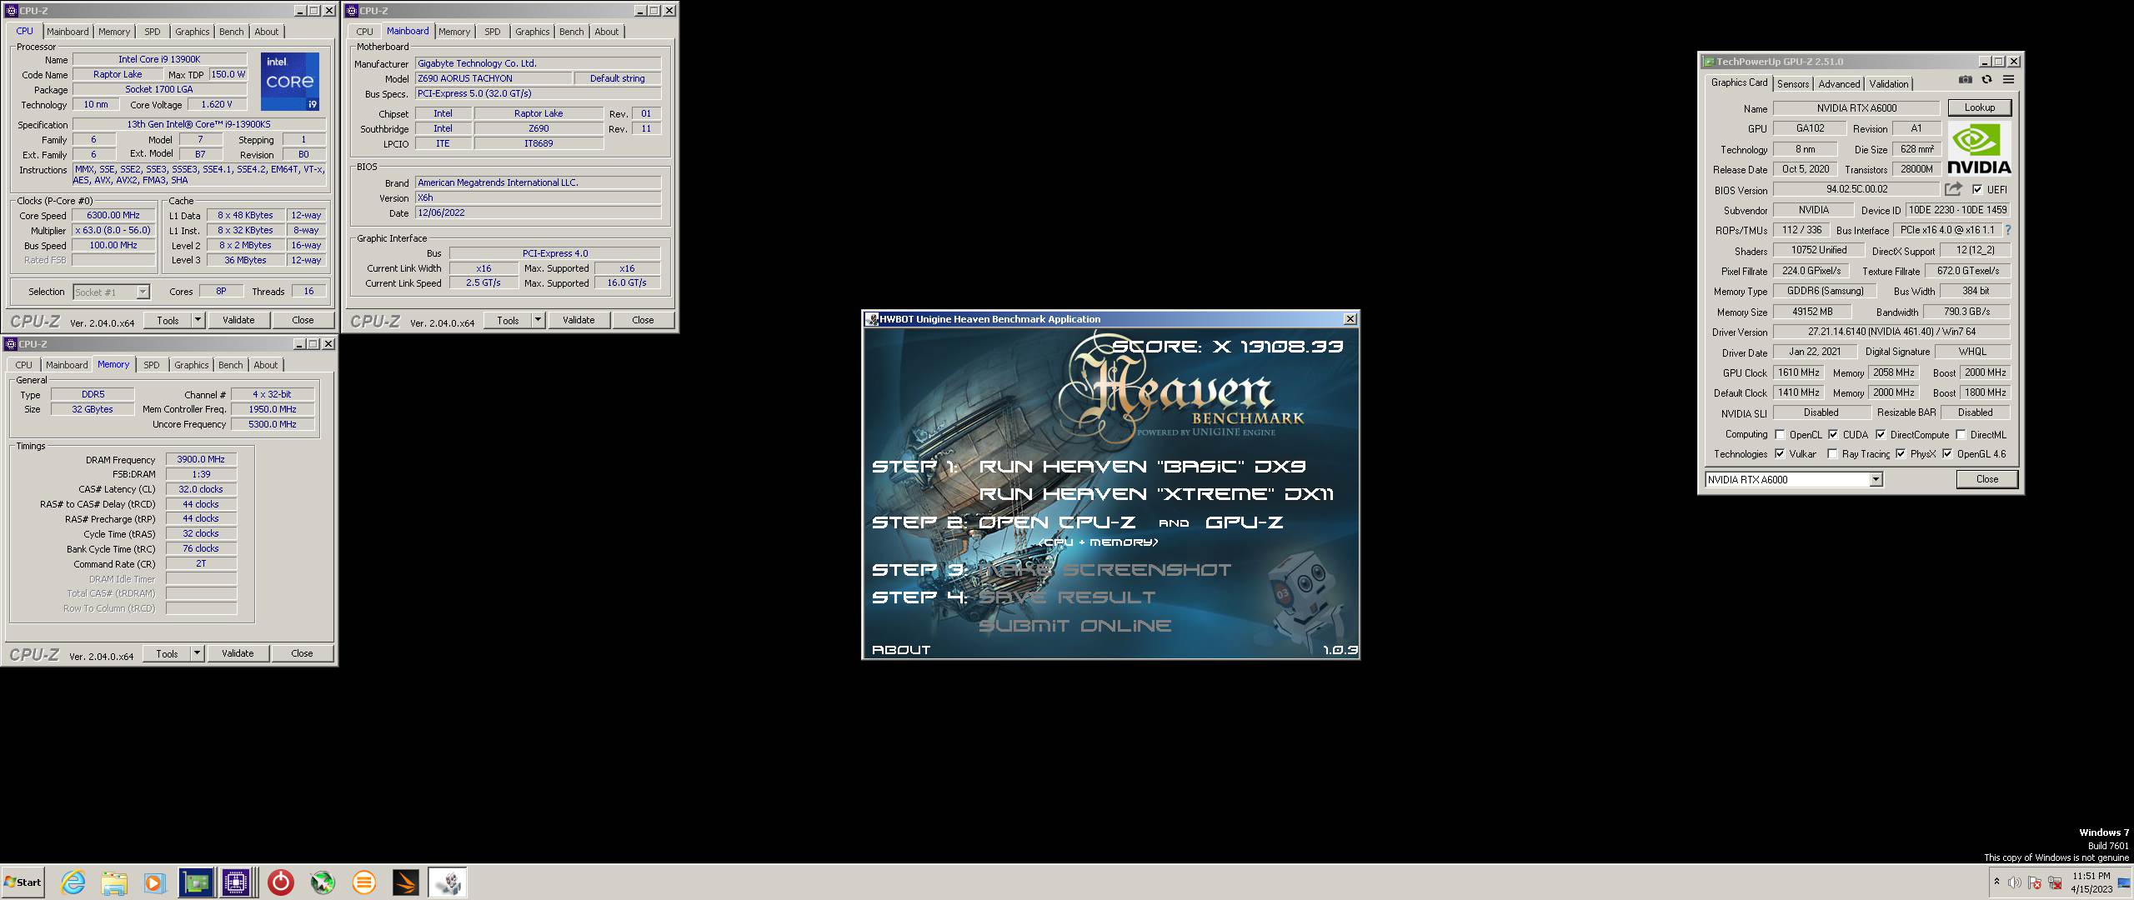The height and width of the screenshot is (900, 2134).
Task: Select the GPU-Z taskbar icon
Action: click(196, 882)
